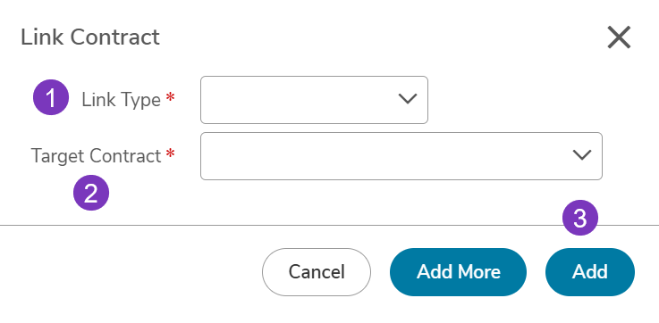The image size is (659, 323).
Task: Click the Add More button
Action: coord(458,272)
